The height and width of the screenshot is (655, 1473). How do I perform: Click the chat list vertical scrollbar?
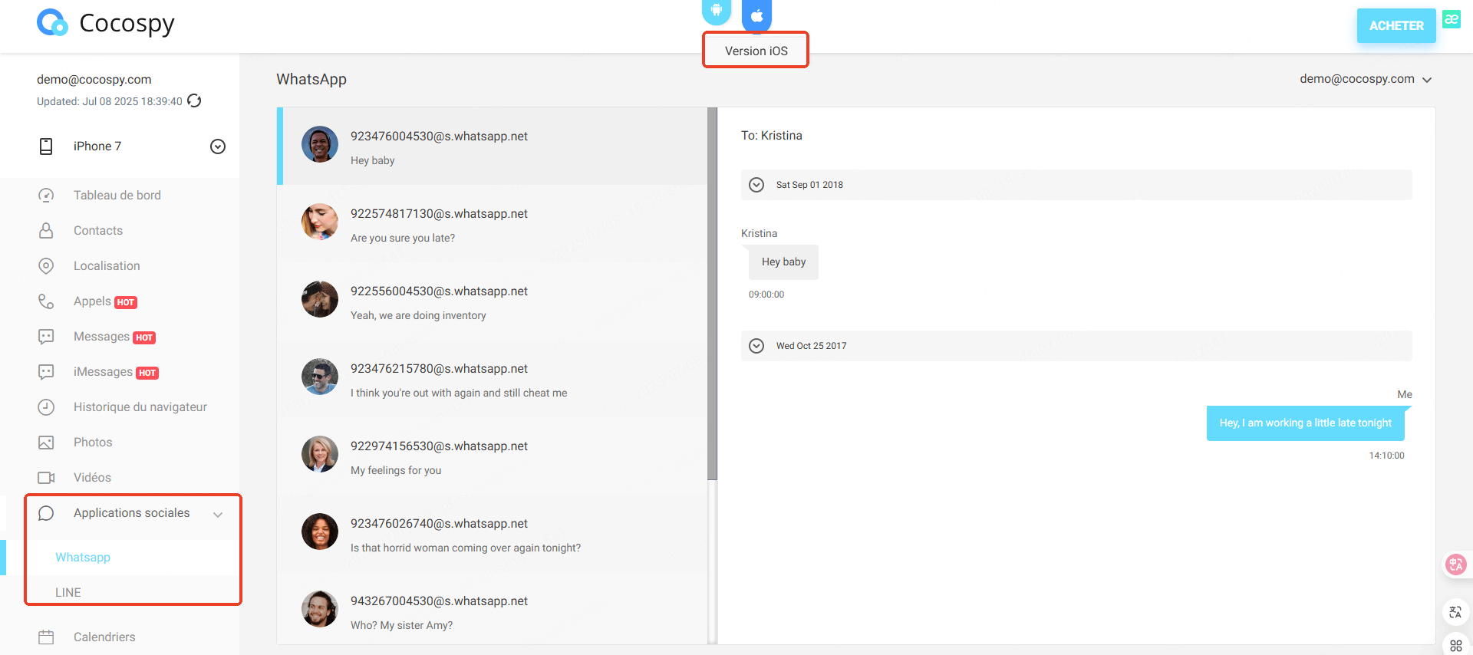(x=712, y=294)
